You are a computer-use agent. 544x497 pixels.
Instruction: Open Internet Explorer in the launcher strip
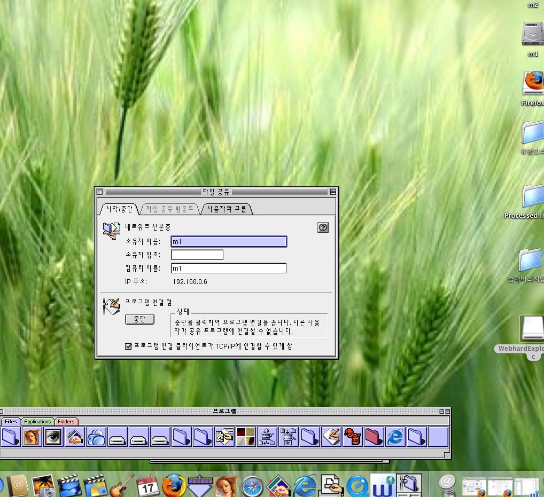click(395, 437)
